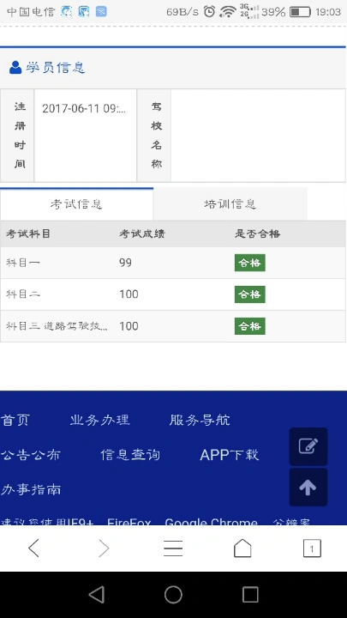Viewport: 347px width, 618px height.
Task: Tap Android recent apps square button
Action: tap(250, 594)
